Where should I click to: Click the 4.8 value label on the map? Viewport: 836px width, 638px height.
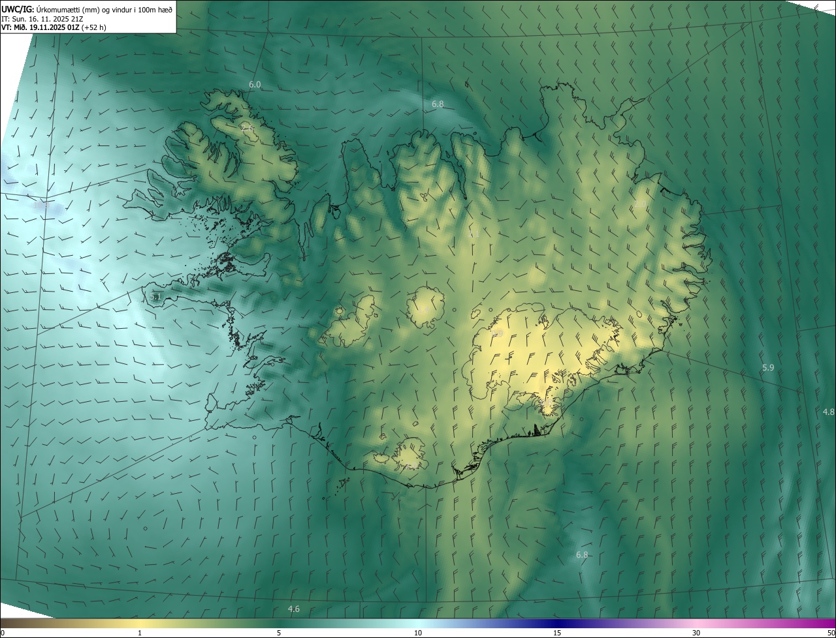[828, 412]
